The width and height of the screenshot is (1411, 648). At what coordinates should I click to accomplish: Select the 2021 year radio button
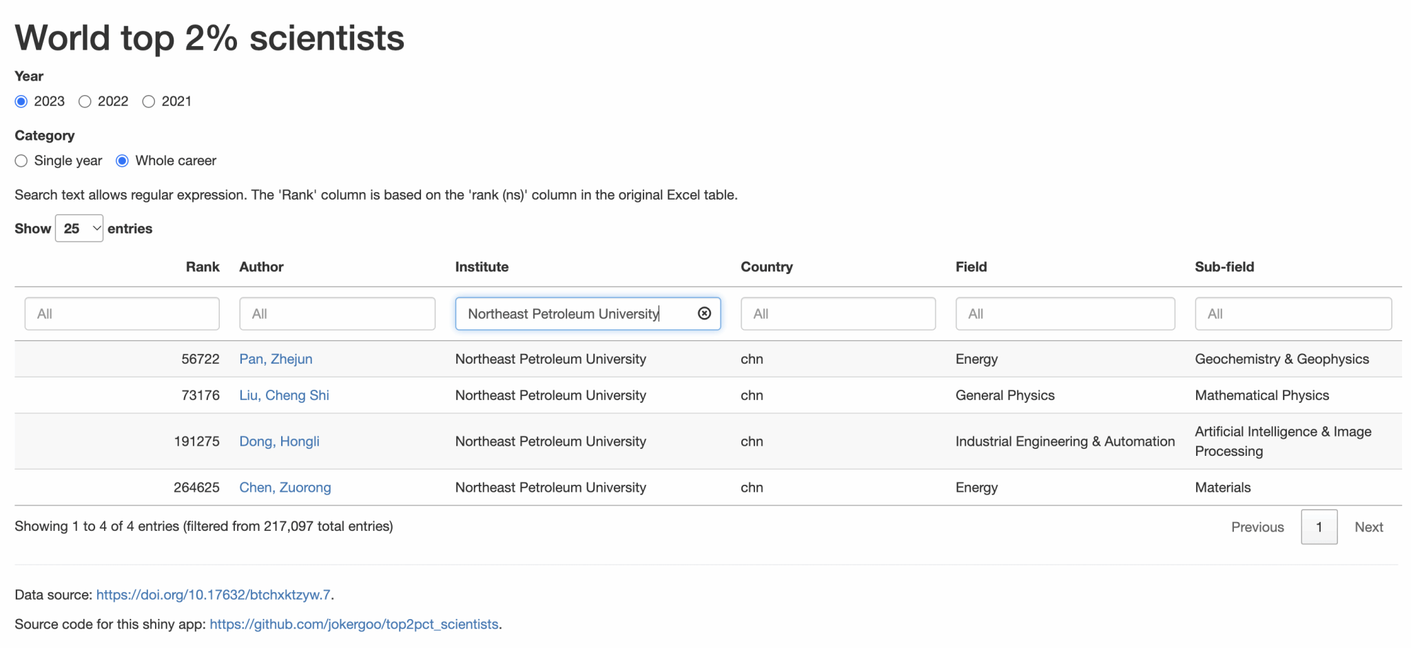pos(149,101)
